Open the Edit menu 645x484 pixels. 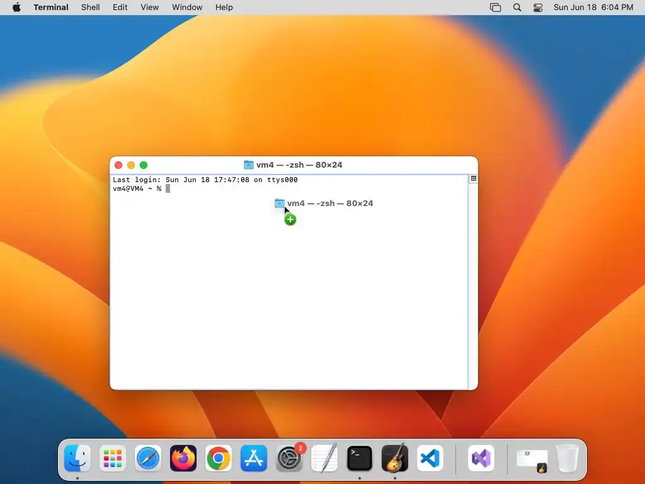[x=120, y=8]
